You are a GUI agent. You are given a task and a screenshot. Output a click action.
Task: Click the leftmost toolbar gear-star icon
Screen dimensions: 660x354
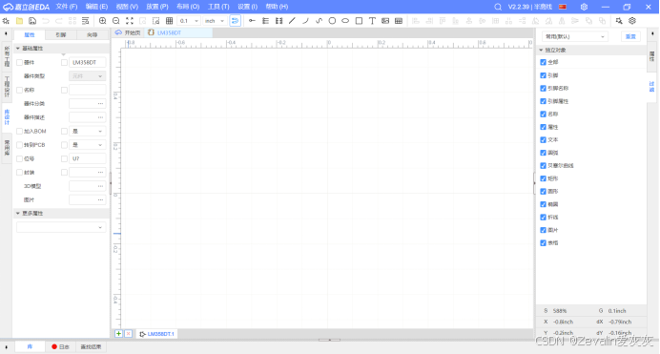pos(6,21)
